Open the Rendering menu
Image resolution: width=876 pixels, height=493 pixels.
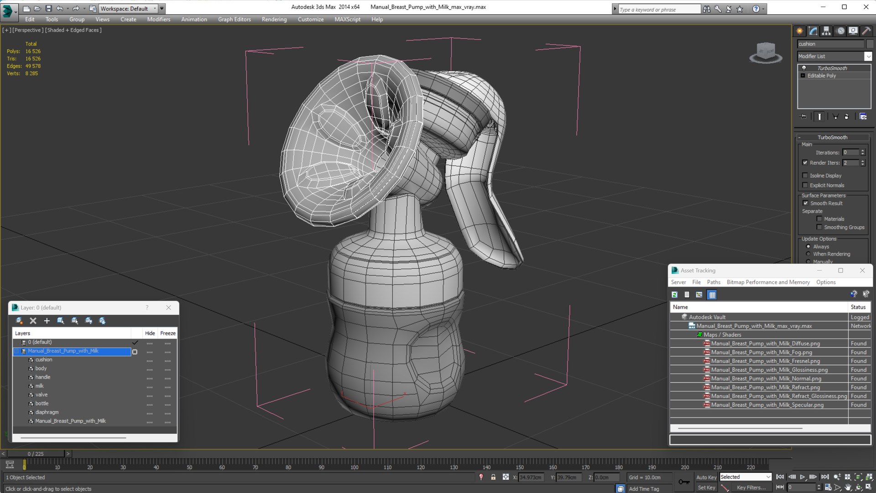(274, 19)
